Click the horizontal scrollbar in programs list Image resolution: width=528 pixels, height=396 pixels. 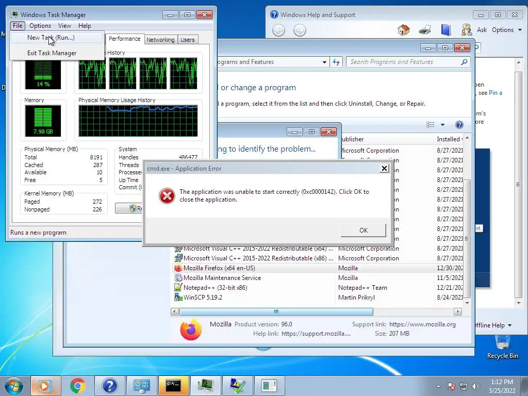click(x=276, y=312)
